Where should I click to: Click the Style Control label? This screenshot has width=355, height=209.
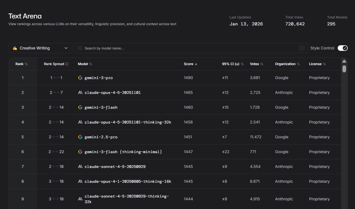pyautogui.click(x=322, y=48)
